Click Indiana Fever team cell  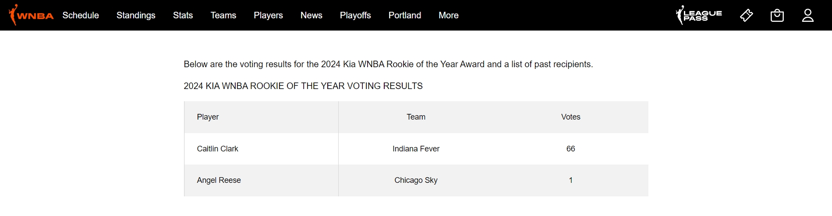416,149
